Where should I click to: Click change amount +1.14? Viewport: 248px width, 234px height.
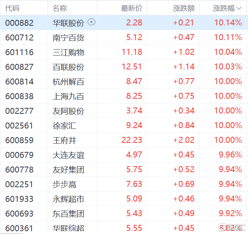click(x=184, y=67)
